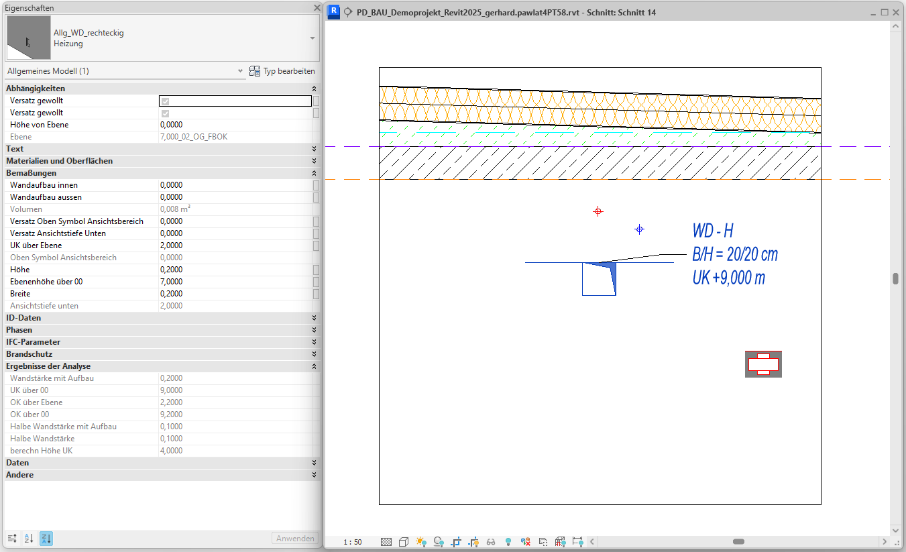Image resolution: width=906 pixels, height=552 pixels.
Task: Click the horizontal scrollbar thumb of the view
Action: (x=738, y=541)
